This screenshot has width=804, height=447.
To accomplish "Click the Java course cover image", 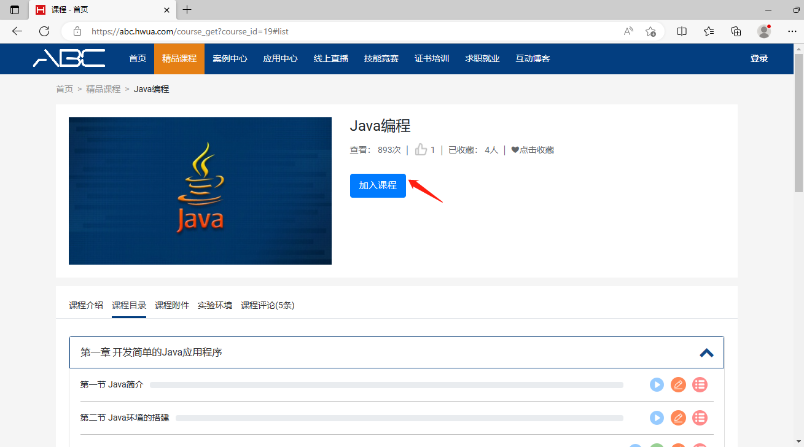I will click(x=200, y=191).
